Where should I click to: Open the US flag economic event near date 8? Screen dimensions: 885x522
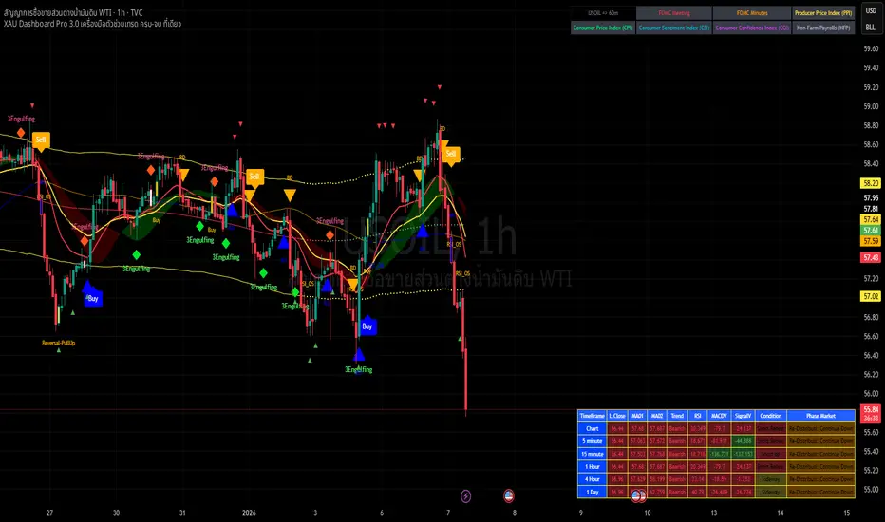pyautogui.click(x=509, y=496)
